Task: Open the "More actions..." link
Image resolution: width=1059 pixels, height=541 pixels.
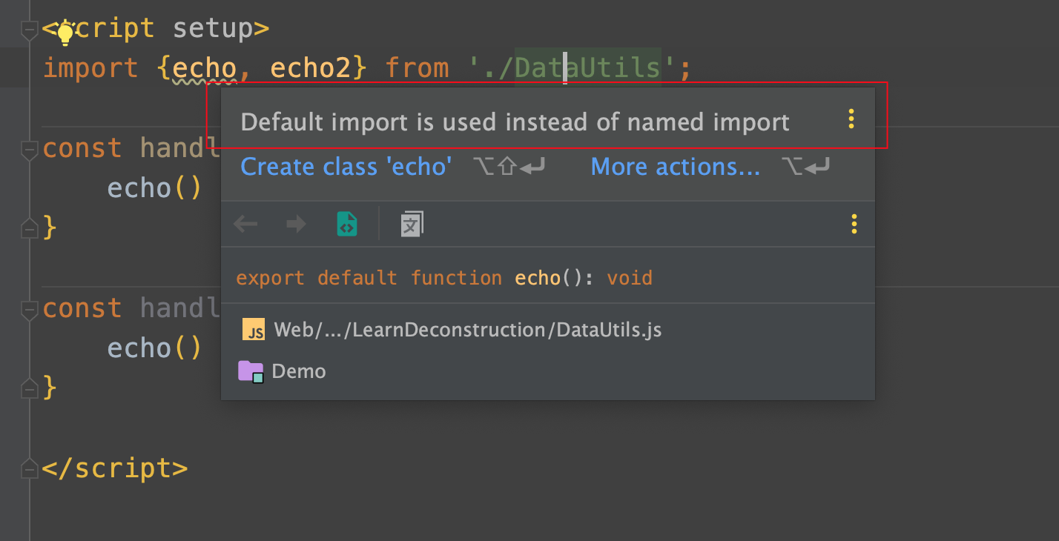Action: (675, 167)
